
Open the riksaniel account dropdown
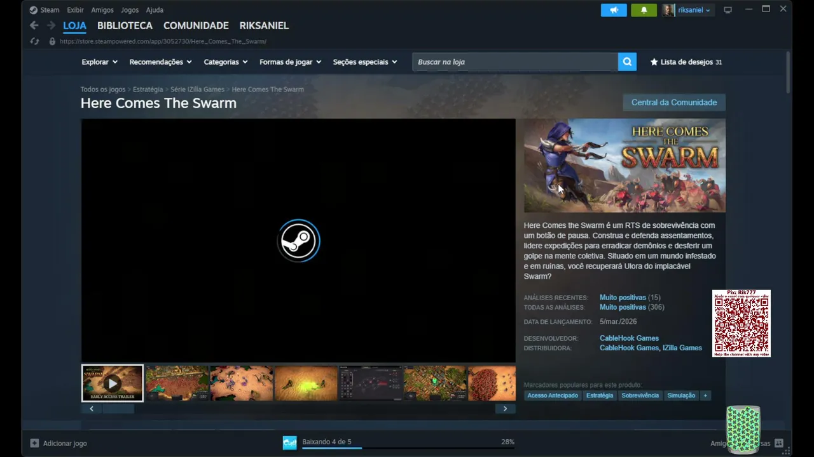[694, 10]
